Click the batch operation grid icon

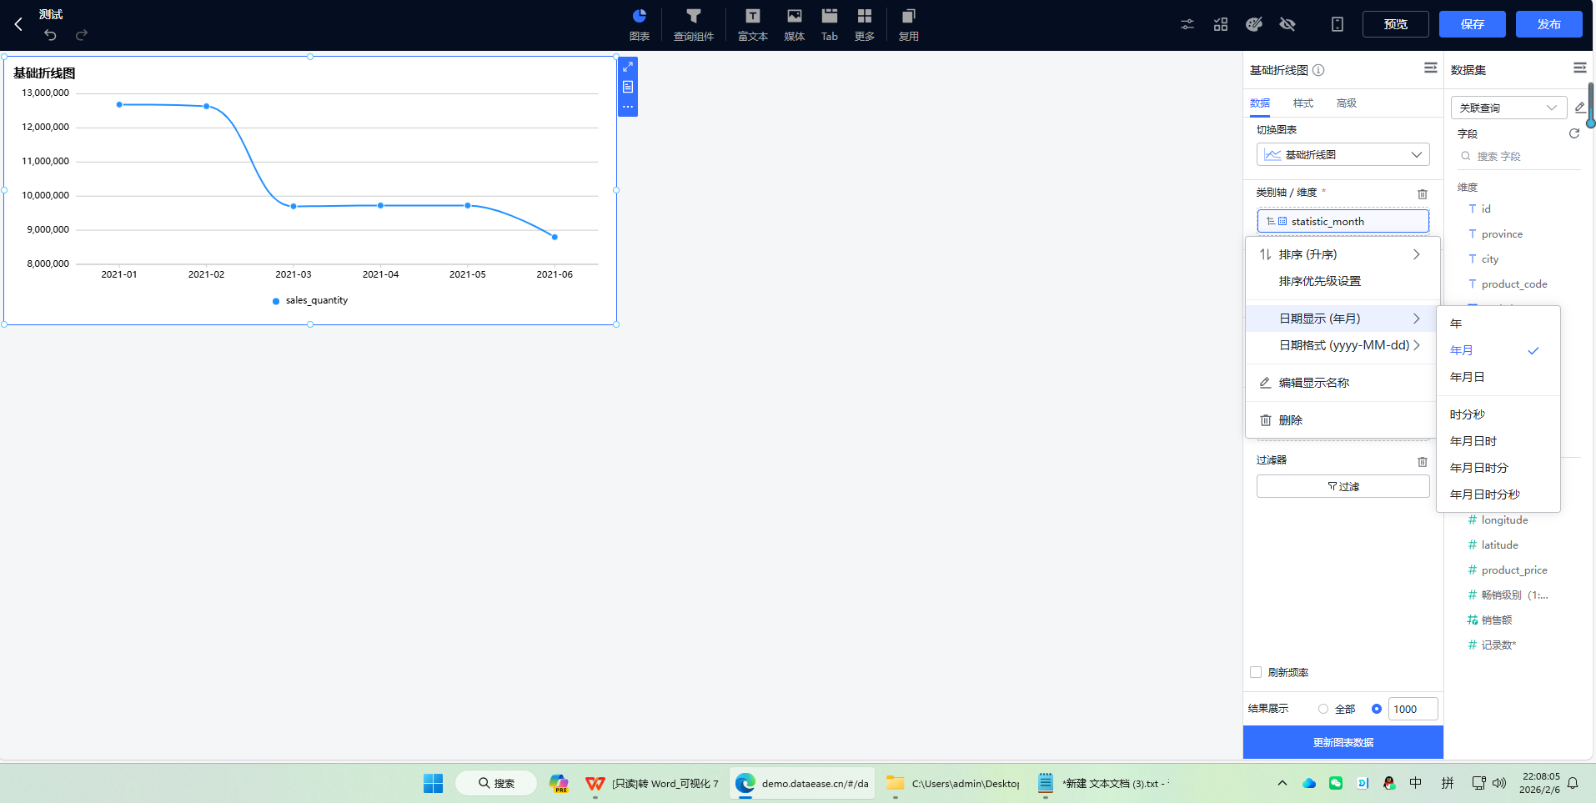pos(1221,24)
